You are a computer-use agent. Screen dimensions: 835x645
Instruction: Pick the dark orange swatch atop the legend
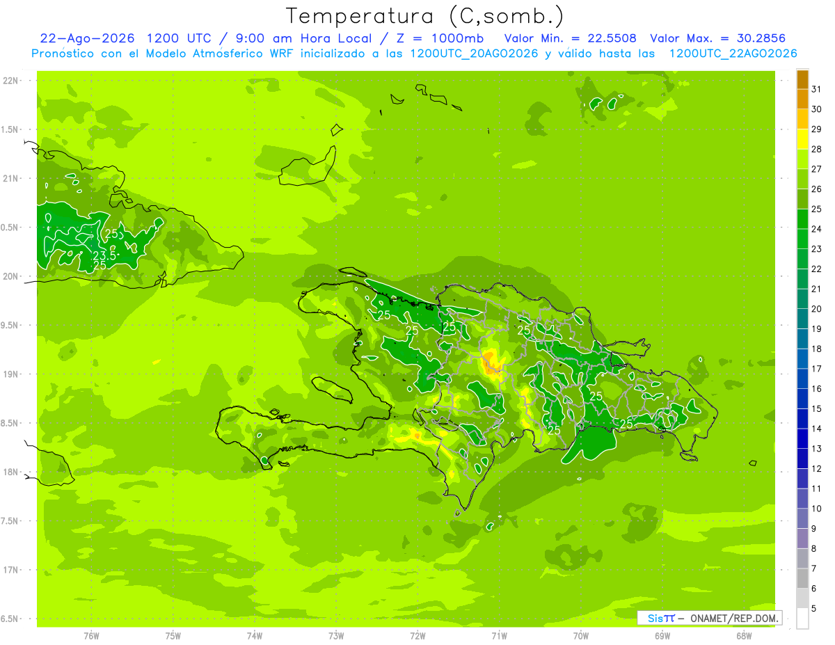[x=802, y=79]
